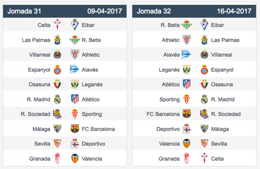The height and width of the screenshot is (169, 260).
Task: Click the R. Sociedad name in Jornada 32
Action: click(226, 114)
